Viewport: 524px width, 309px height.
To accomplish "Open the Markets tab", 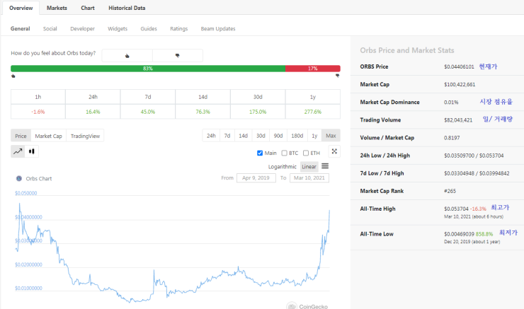I will tap(57, 8).
